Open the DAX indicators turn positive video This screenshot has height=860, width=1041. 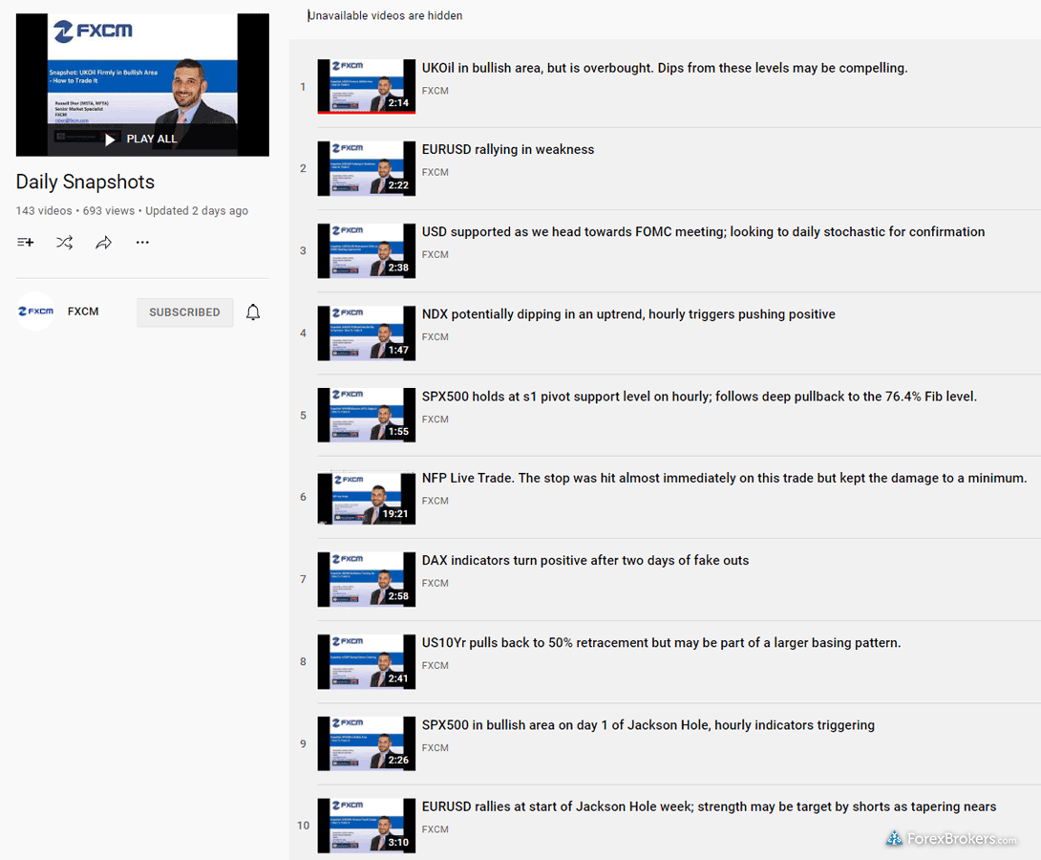(584, 561)
